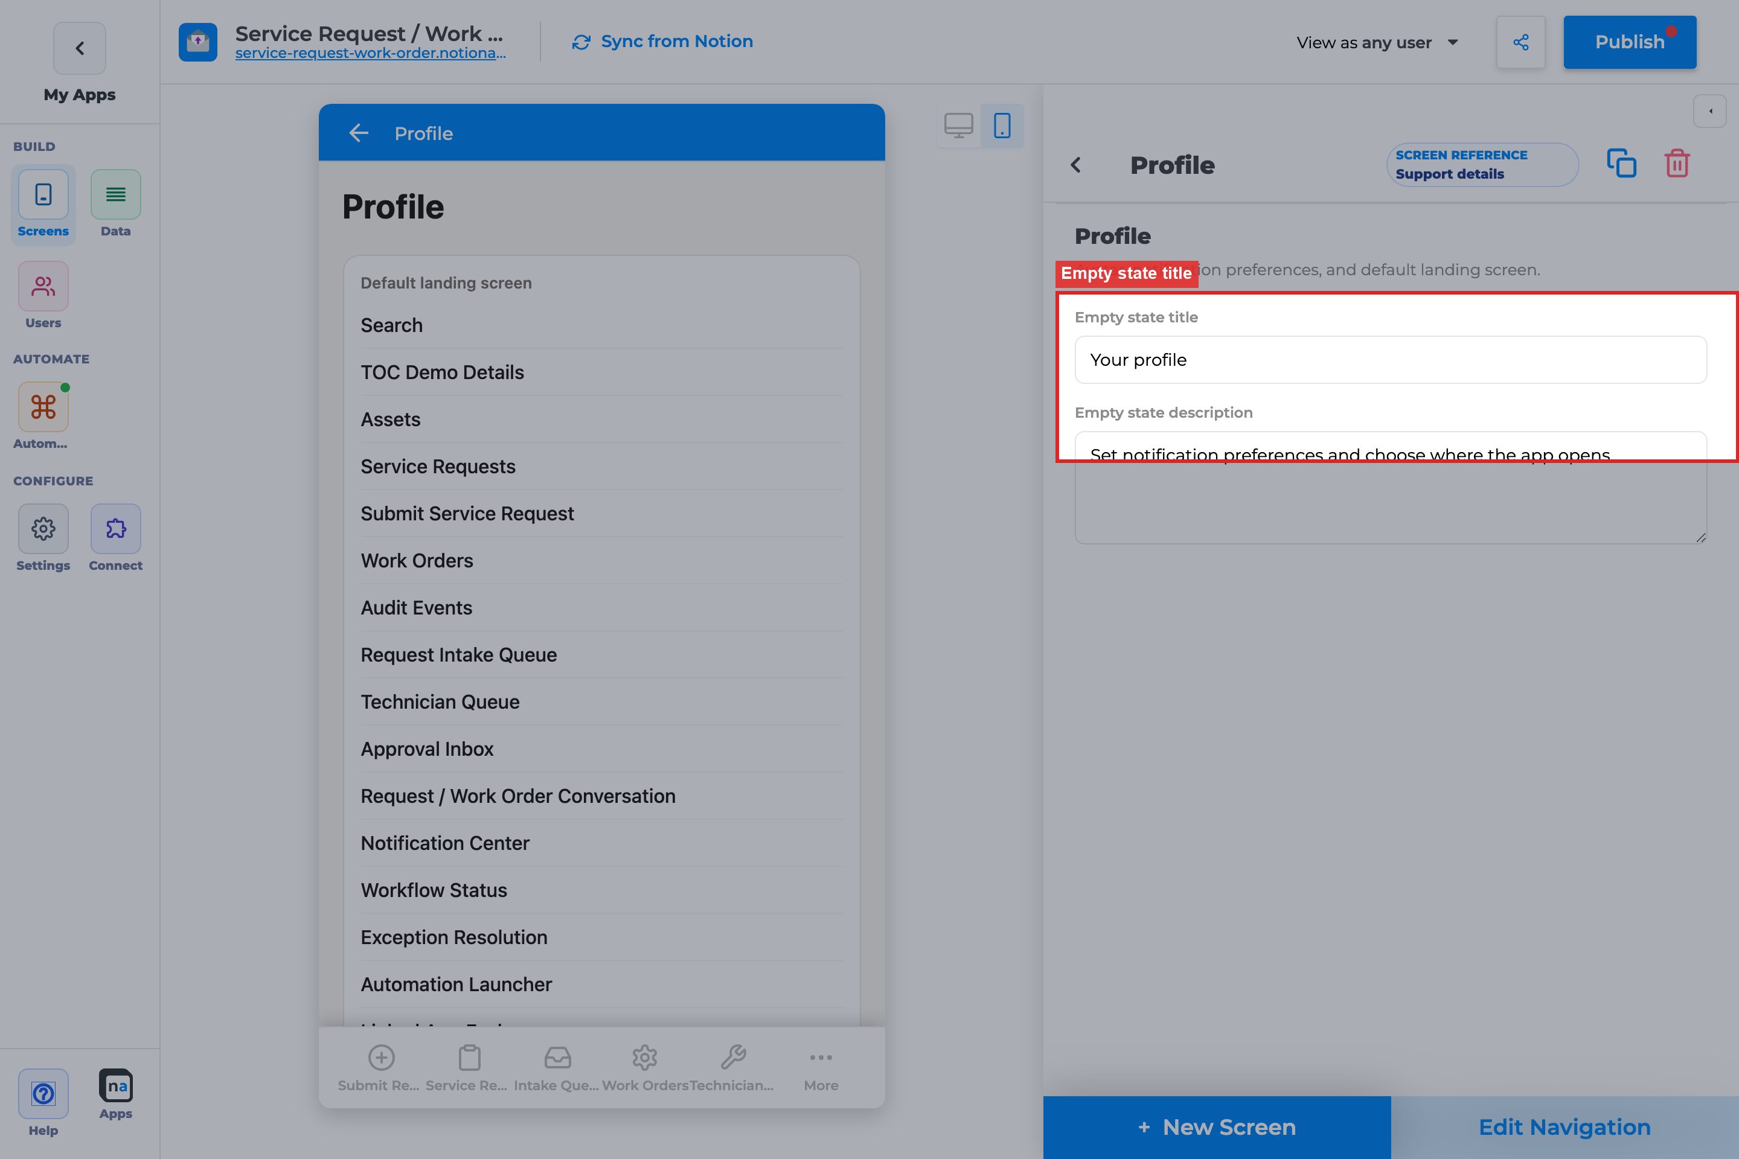
Task: Click back arrow in preview Profile header
Action: pyautogui.click(x=359, y=133)
